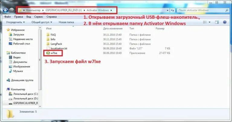Click the w7lxe application icon

(48, 53)
